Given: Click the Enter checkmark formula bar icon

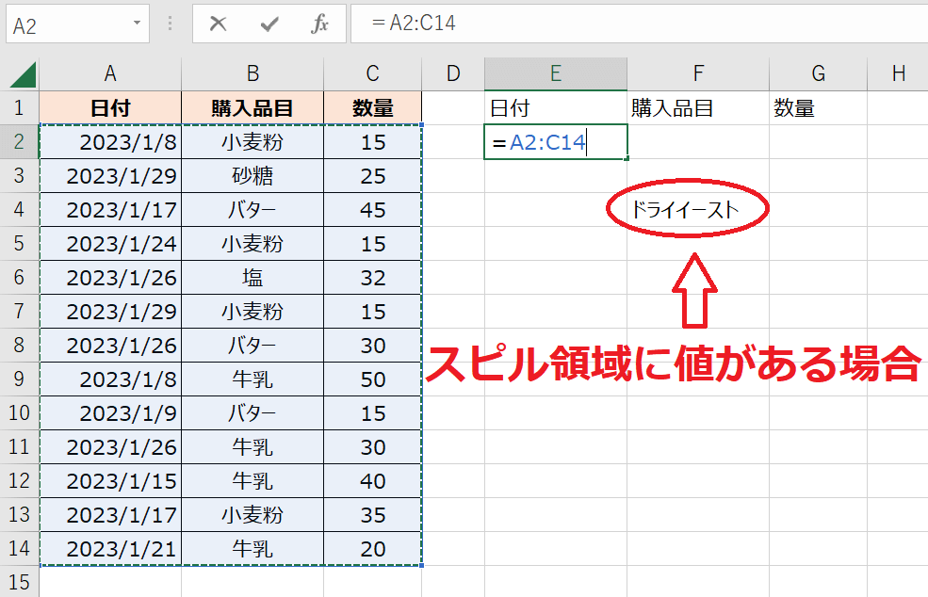Looking at the screenshot, I should (269, 24).
